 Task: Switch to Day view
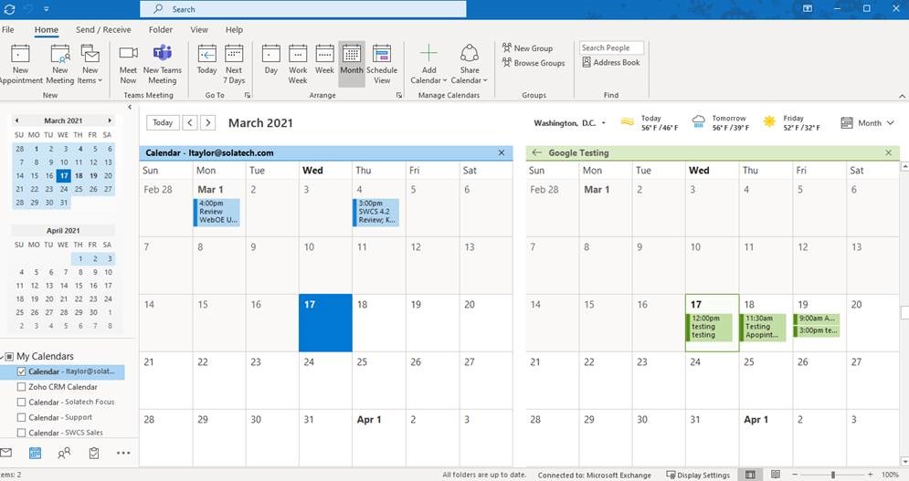[x=270, y=60]
